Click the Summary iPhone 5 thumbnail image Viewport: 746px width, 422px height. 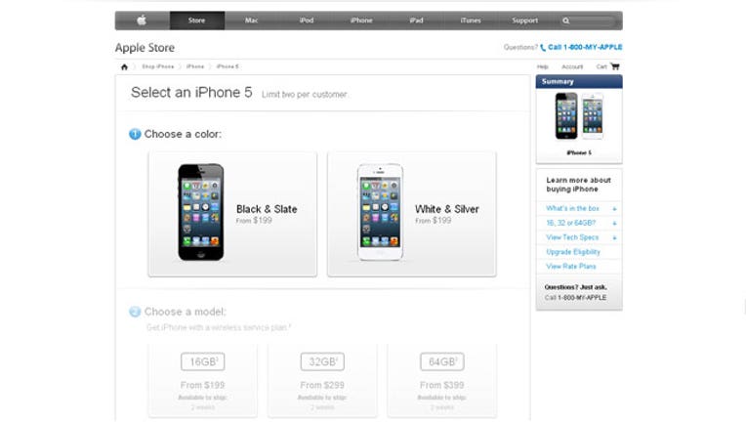[x=579, y=116]
